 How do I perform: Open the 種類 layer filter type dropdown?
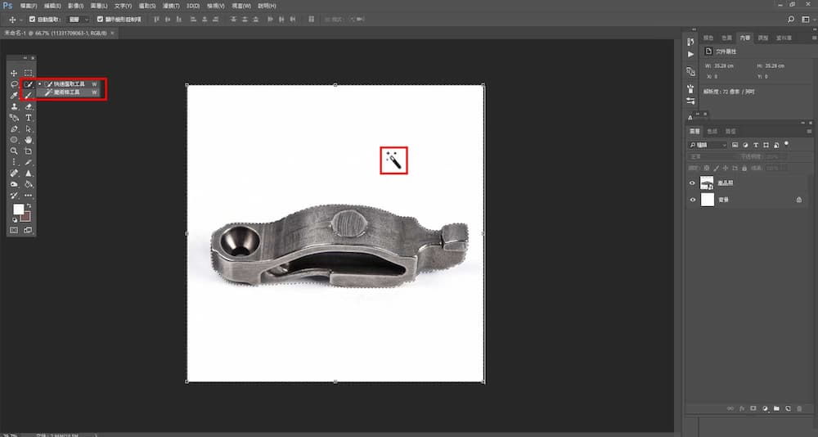click(x=708, y=145)
